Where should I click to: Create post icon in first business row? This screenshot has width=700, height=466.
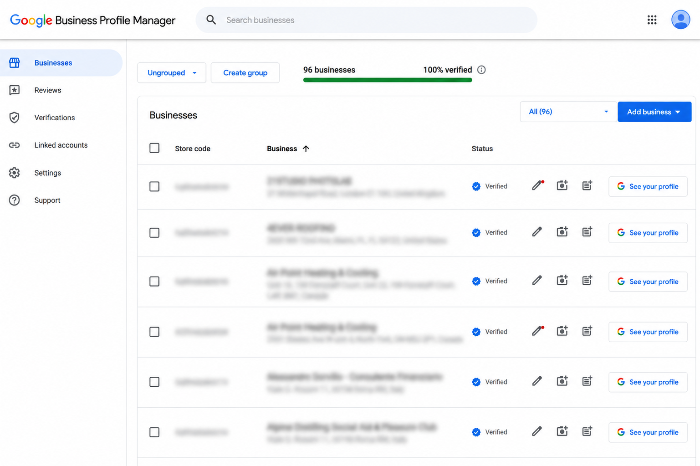(587, 186)
